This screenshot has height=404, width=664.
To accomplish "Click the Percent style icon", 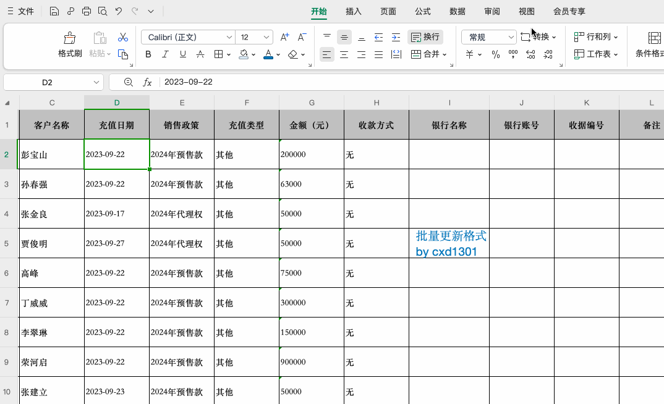I will (495, 54).
